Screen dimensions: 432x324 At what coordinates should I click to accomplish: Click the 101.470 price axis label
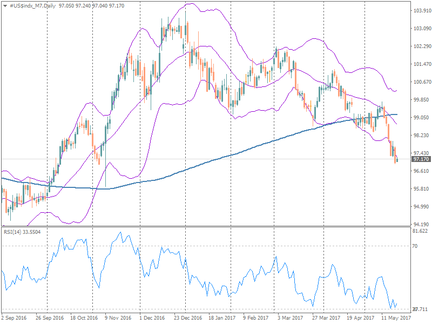coord(421,64)
